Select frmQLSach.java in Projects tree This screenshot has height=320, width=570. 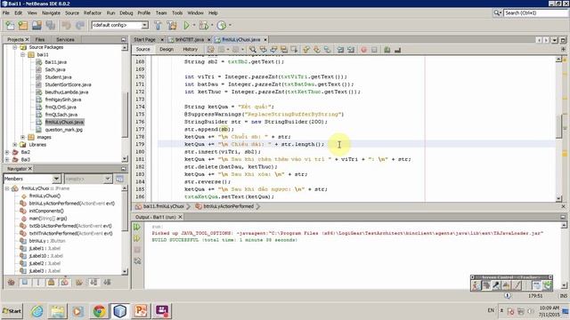pos(61,115)
